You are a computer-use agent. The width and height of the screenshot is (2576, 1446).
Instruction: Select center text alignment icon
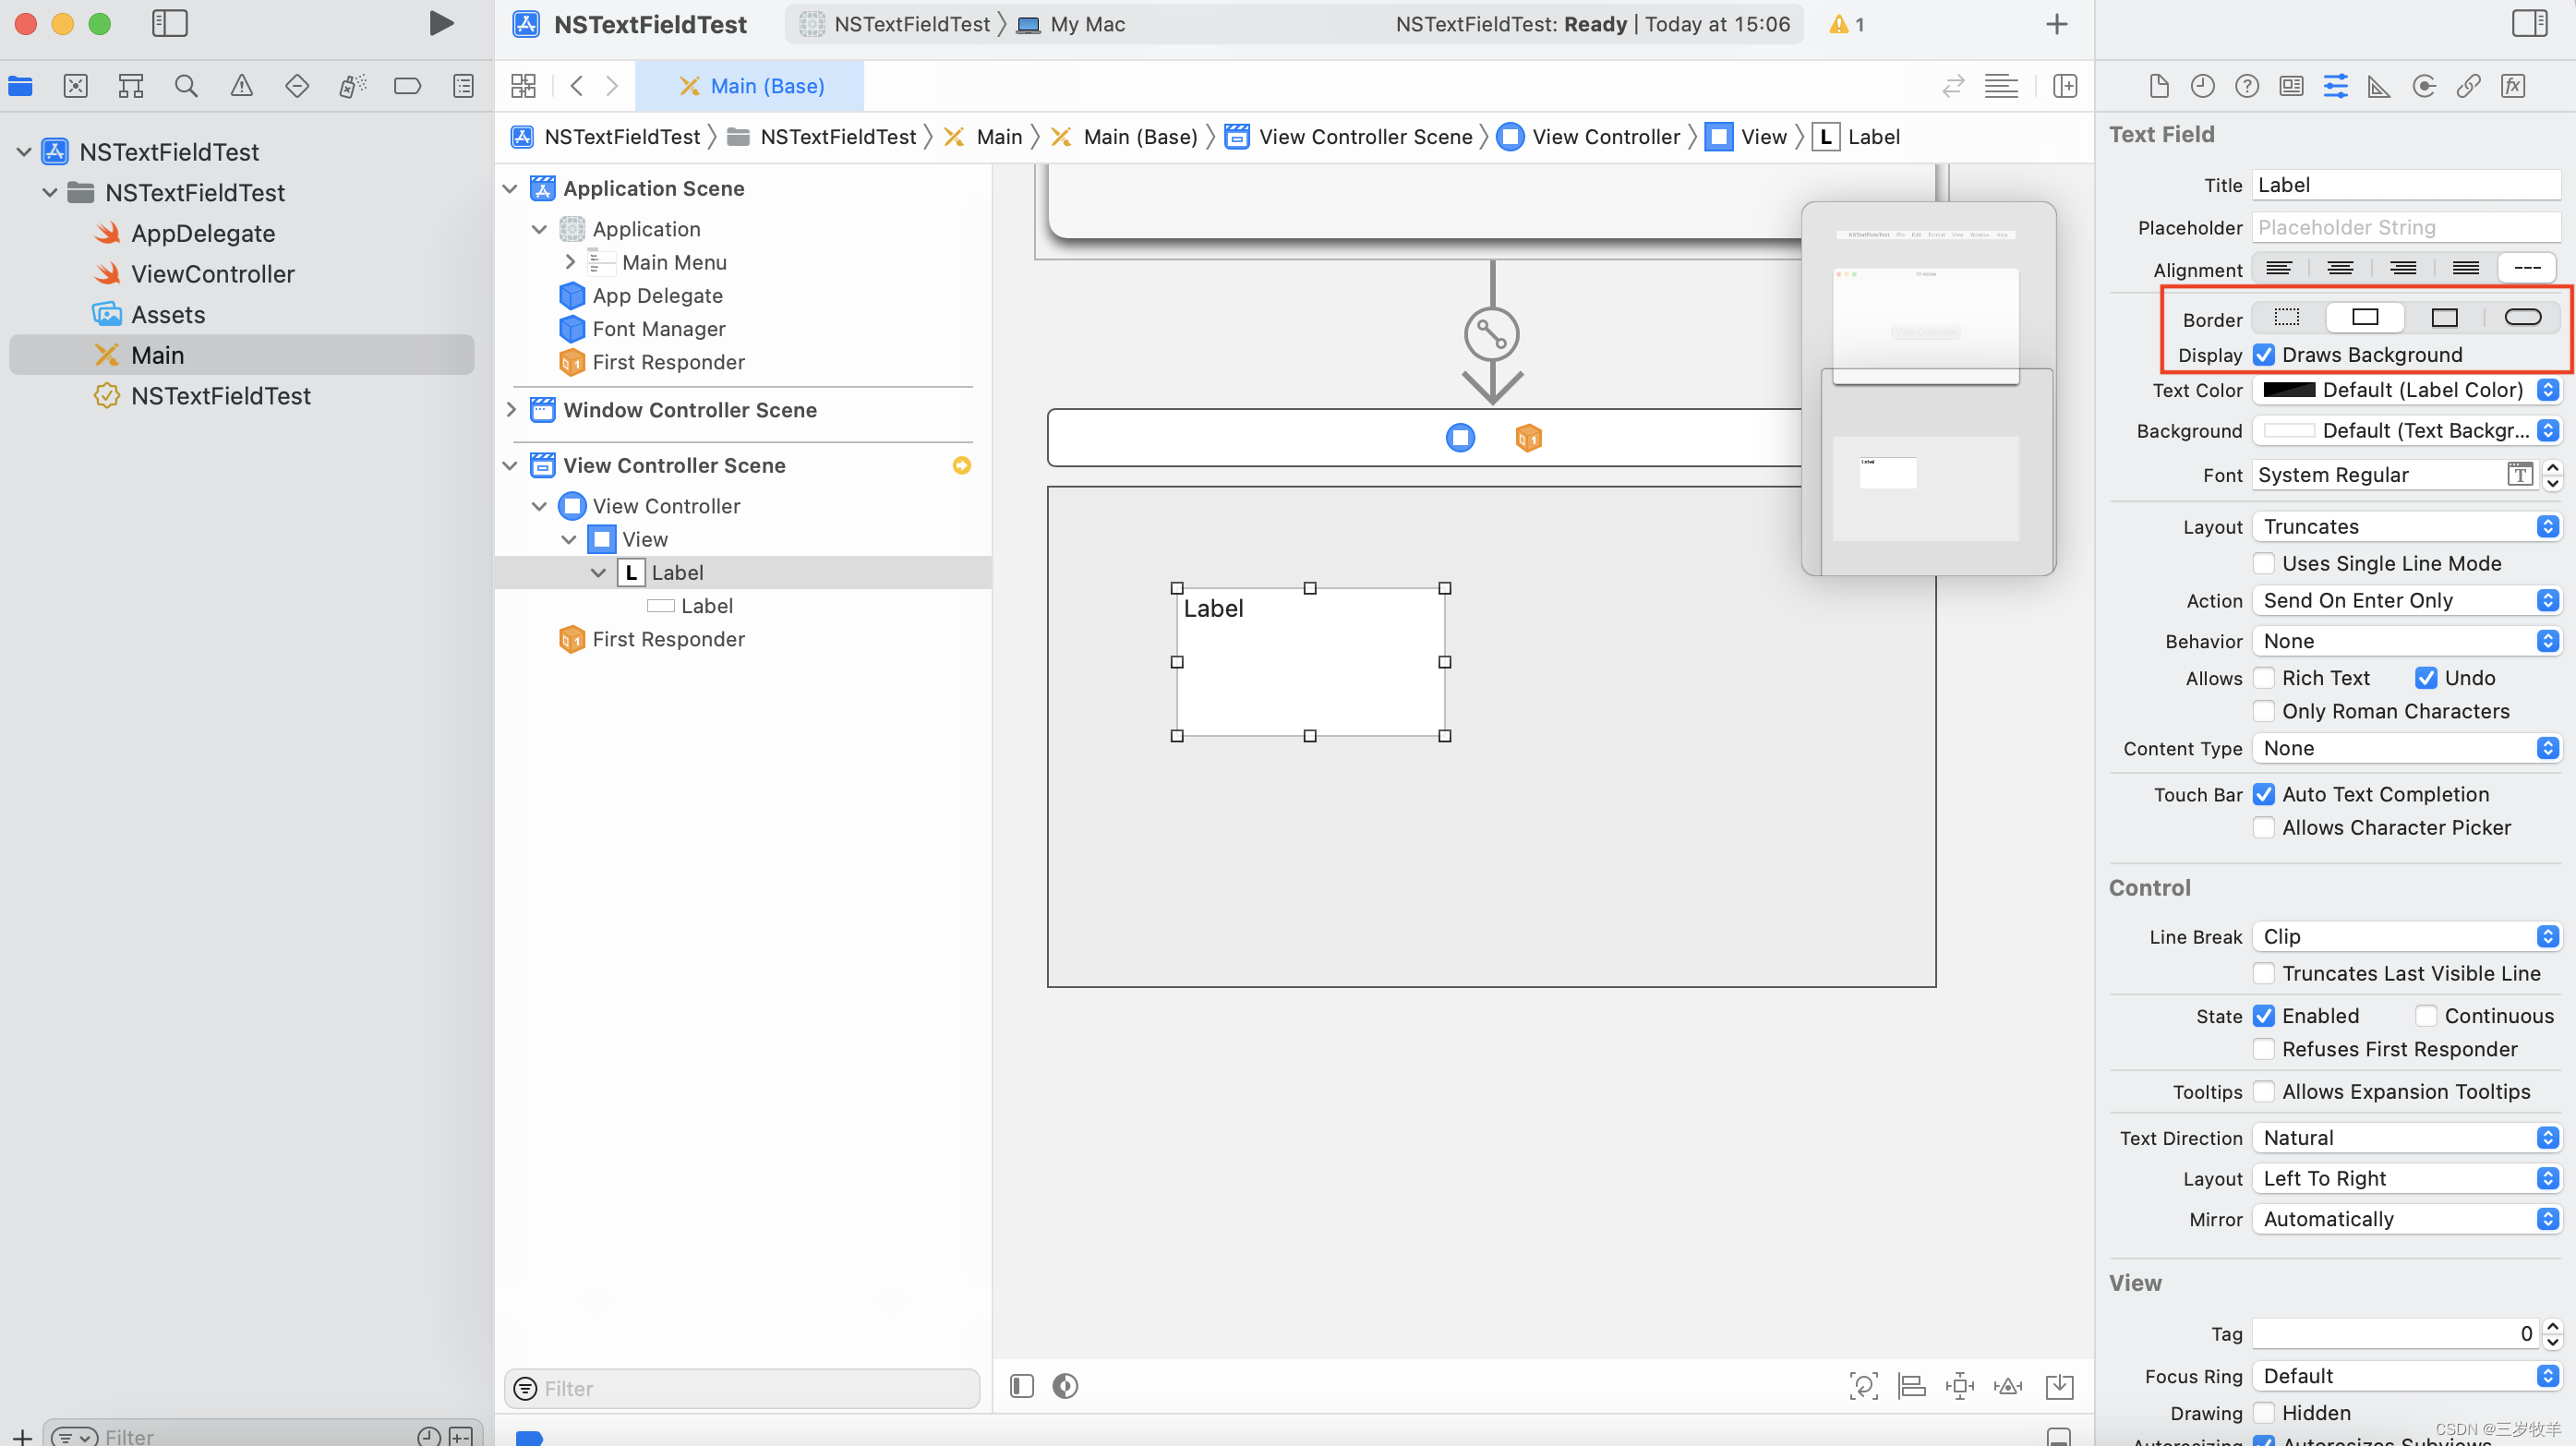pos(2340,268)
